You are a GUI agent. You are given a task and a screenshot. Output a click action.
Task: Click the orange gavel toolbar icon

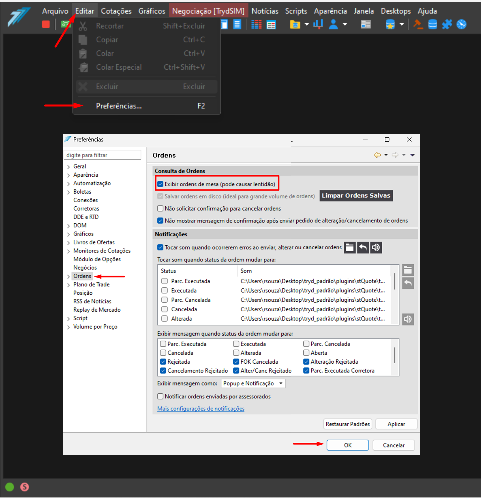tap(418, 24)
